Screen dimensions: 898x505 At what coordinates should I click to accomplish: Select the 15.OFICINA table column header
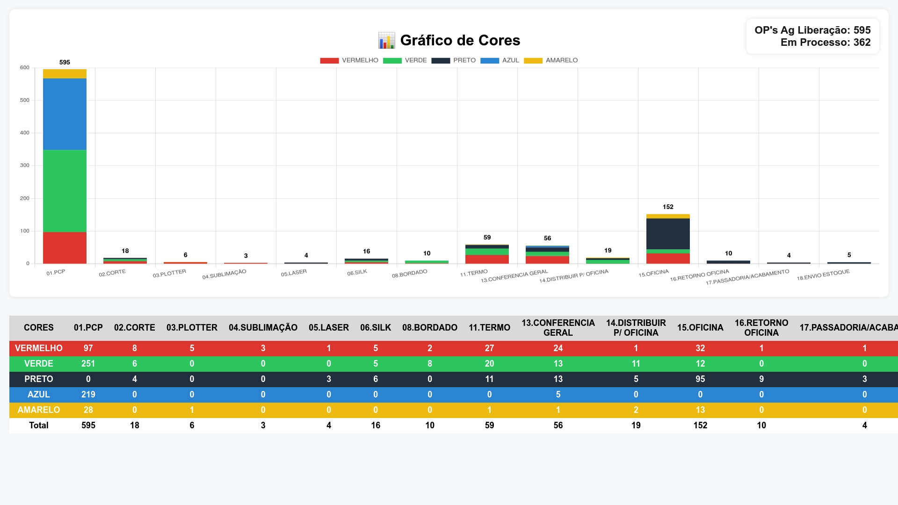700,328
